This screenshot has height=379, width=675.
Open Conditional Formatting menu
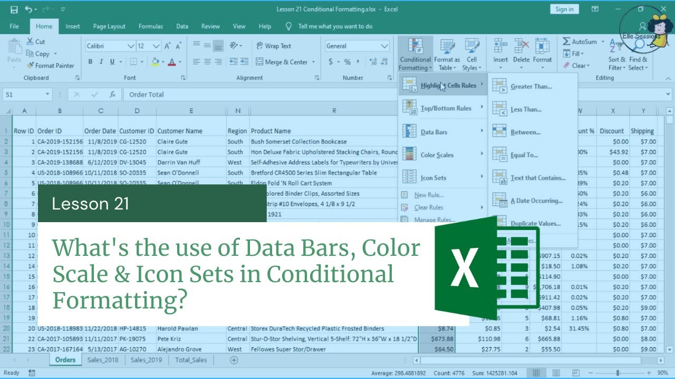tap(415, 55)
